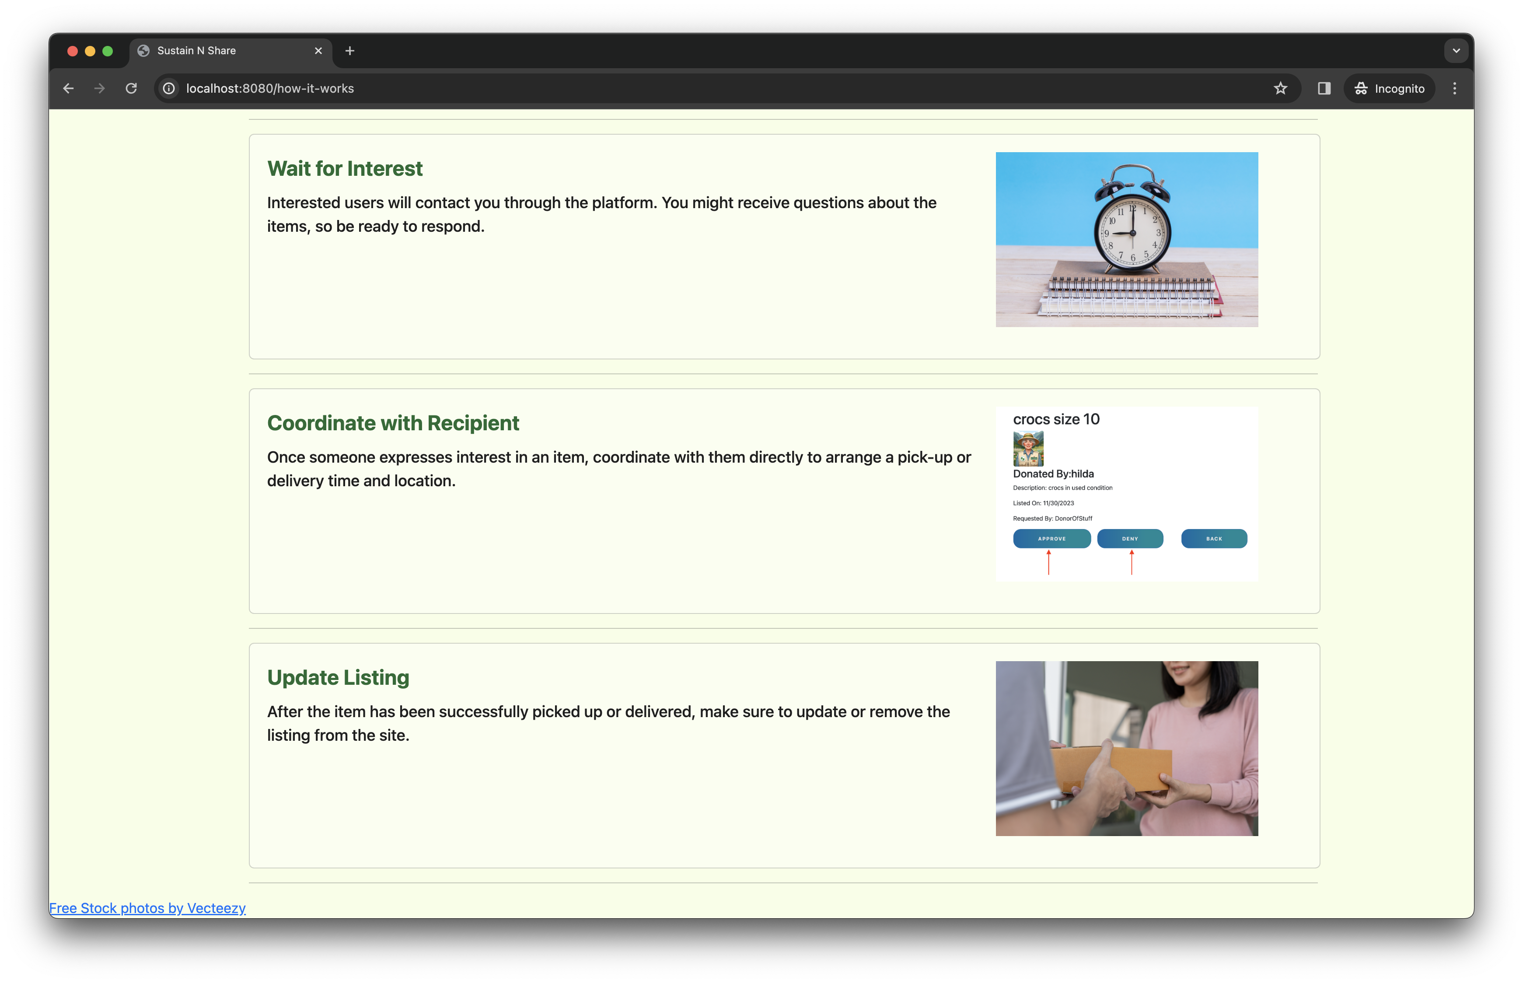Viewport: 1523px width, 983px height.
Task: Open a new tab with plus
Action: [350, 51]
